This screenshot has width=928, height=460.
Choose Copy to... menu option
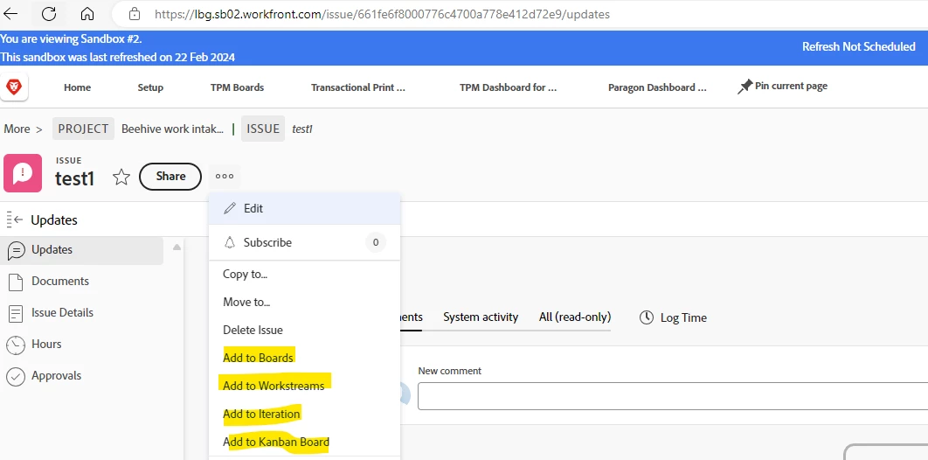pos(245,274)
